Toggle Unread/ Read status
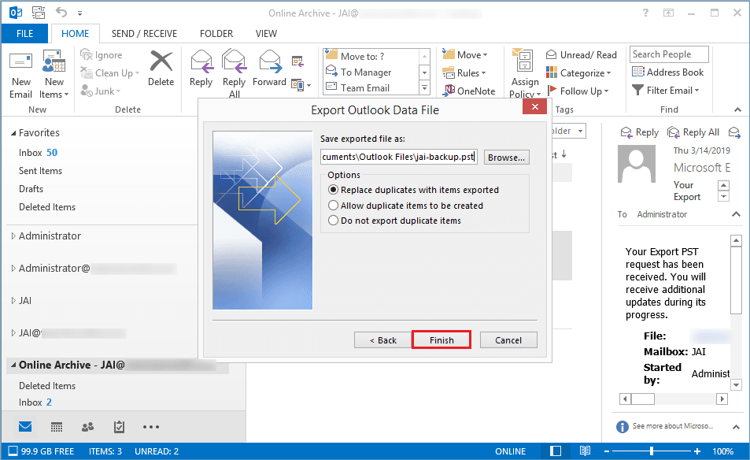750x460 pixels. (581, 55)
